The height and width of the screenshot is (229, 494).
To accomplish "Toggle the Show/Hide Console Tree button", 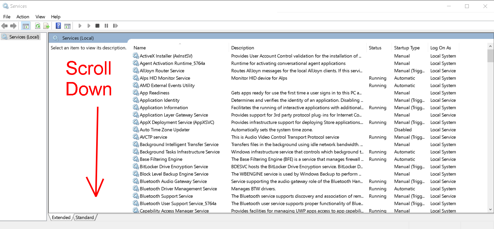I will [x=26, y=26].
